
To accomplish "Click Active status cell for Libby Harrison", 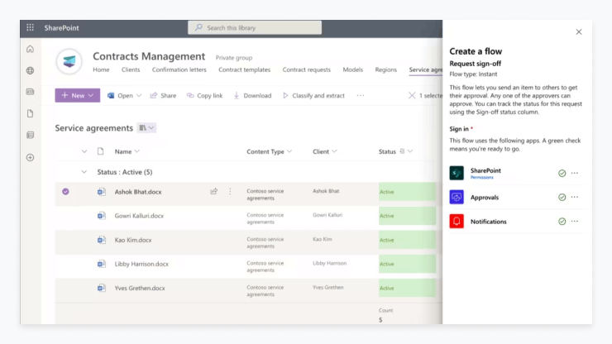I will pos(407,264).
